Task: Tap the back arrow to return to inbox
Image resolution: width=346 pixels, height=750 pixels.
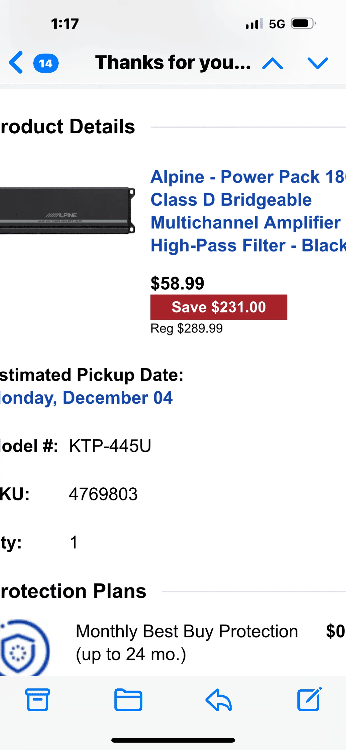Action: [16, 62]
